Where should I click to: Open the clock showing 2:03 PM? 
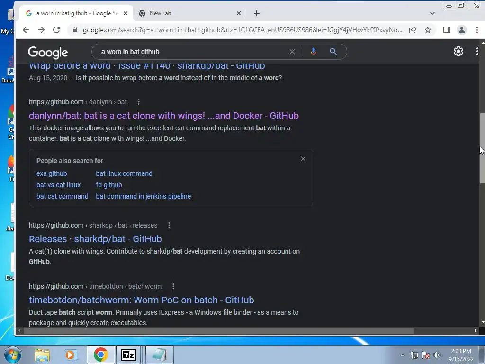pos(461,355)
